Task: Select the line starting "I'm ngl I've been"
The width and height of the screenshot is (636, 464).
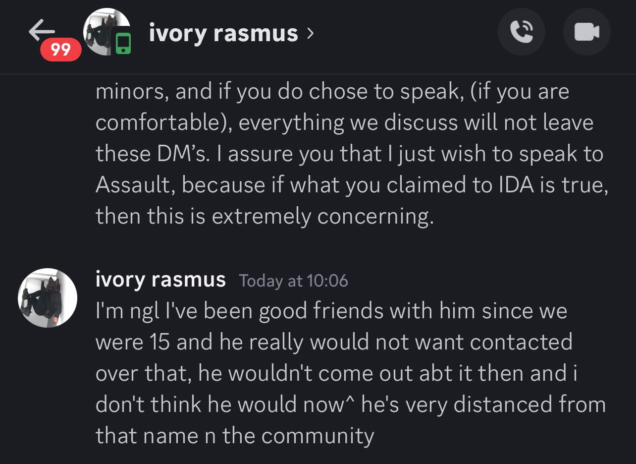Action: pyautogui.click(x=331, y=311)
